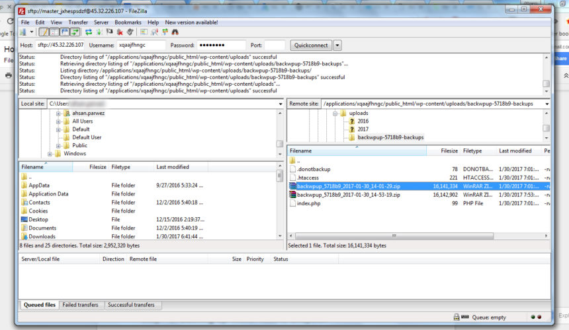569x330 pixels.
Task: Open the Site Manager icon
Action: [x=23, y=32]
